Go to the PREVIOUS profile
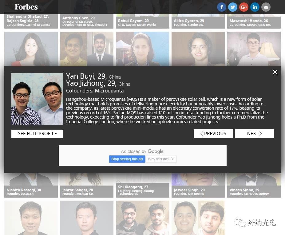 [213, 134]
